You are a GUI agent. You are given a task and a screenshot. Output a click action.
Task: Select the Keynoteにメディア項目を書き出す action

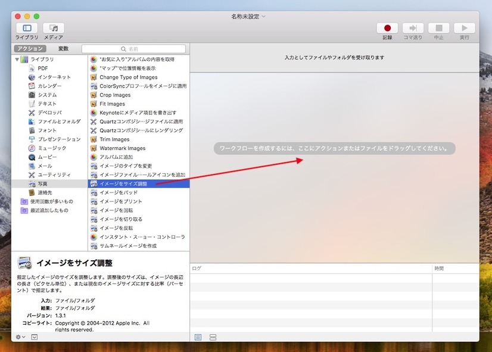coord(138,113)
